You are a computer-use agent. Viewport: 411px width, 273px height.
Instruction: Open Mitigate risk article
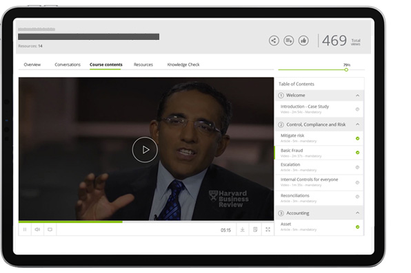click(319, 138)
